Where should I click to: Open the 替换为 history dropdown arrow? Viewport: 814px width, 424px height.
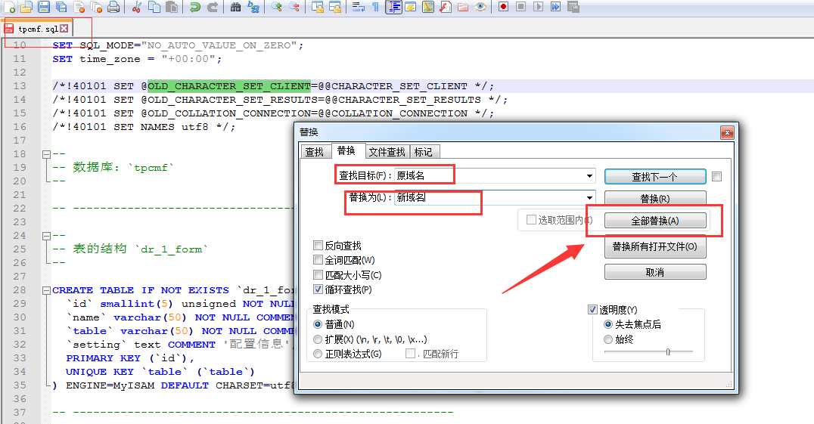tap(589, 198)
